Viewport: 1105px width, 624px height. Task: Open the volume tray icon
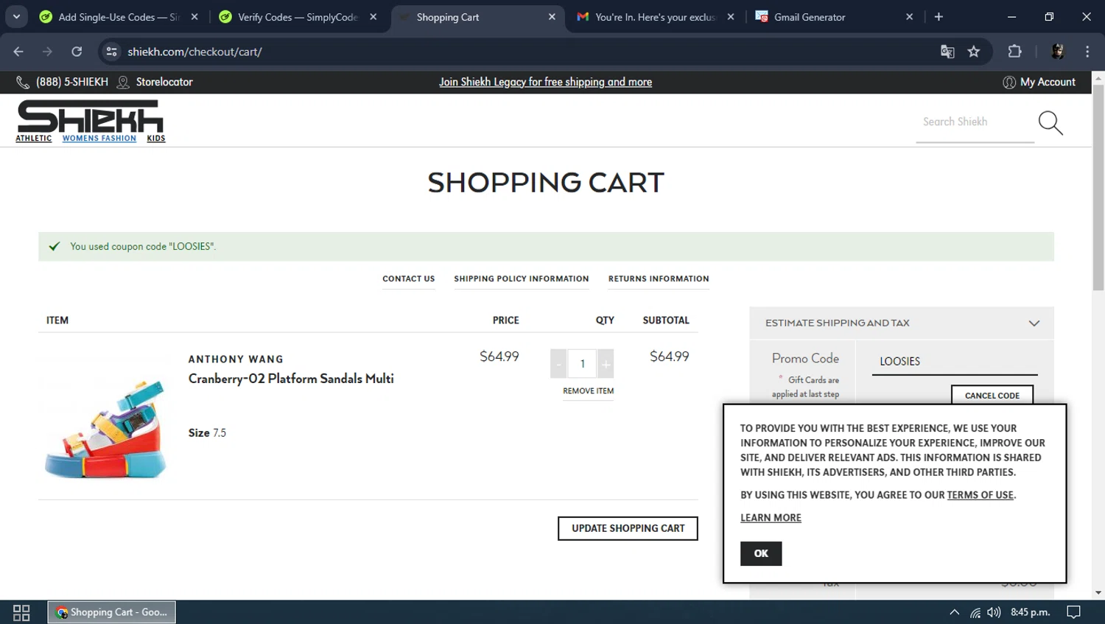point(994,612)
